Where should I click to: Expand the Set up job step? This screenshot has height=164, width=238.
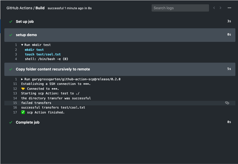(x=120, y=22)
